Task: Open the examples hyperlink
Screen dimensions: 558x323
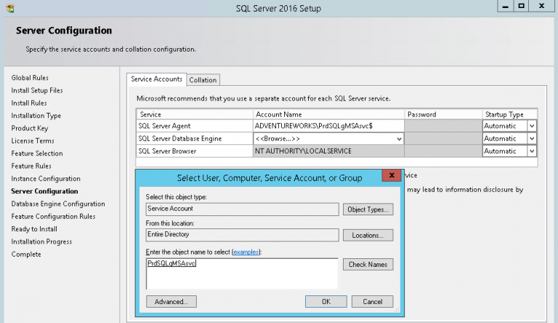Action: (x=245, y=252)
